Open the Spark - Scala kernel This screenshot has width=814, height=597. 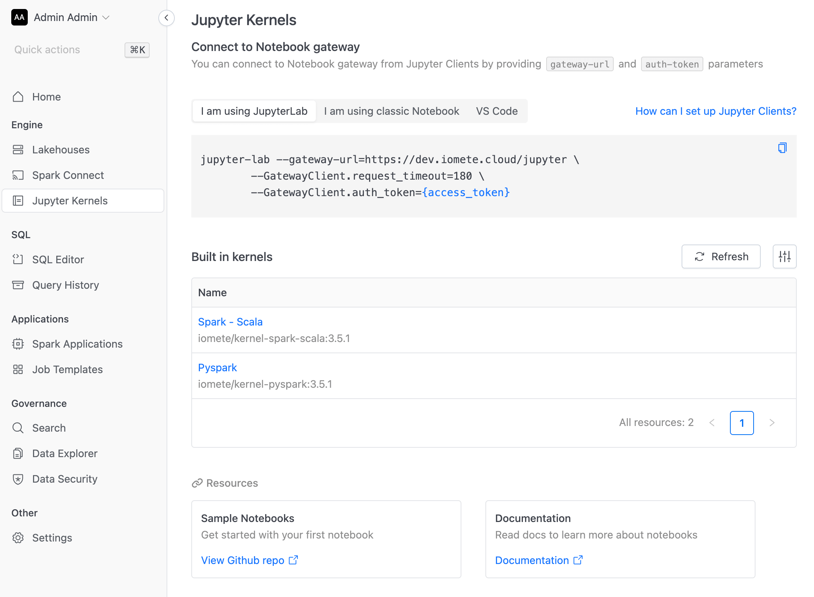230,322
